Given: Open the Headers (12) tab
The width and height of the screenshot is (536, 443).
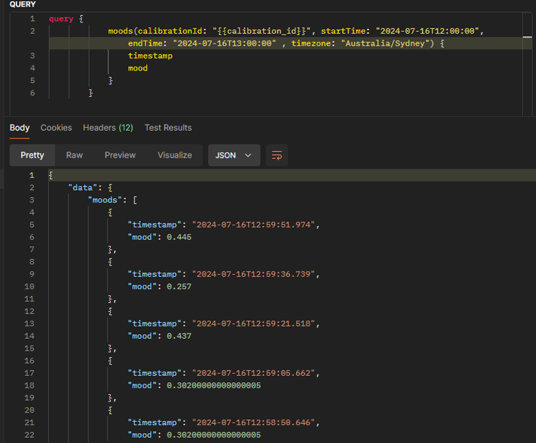Looking at the screenshot, I should (108, 128).
